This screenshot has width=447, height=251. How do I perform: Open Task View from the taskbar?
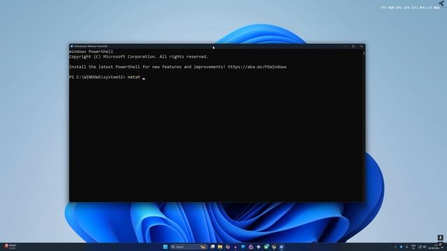click(212, 247)
